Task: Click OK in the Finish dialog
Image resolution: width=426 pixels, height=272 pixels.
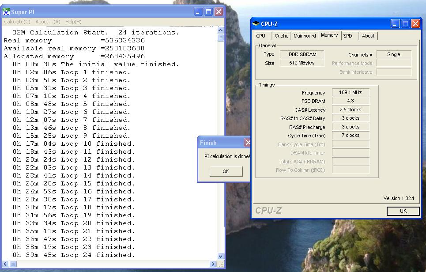Action: pos(226,171)
